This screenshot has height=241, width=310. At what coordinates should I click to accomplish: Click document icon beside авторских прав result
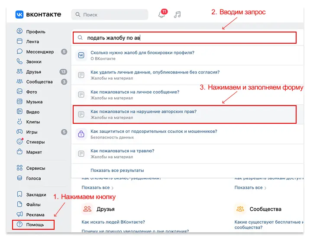click(x=81, y=114)
